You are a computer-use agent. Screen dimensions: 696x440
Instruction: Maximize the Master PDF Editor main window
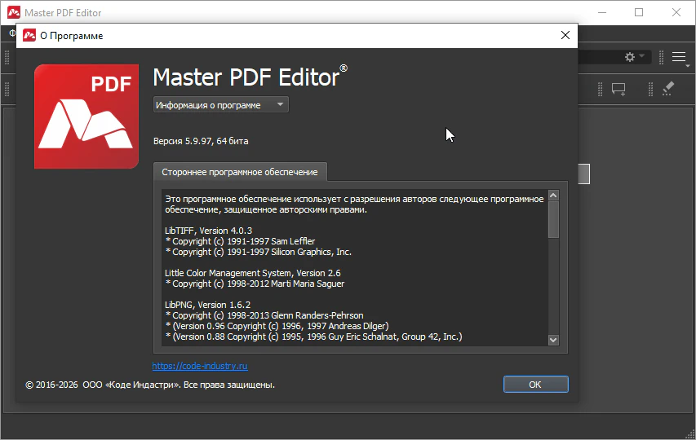click(639, 12)
